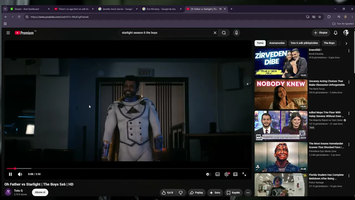Image resolution: width=355 pixels, height=200 pixels.
Task: Open tab search dropdown arrow
Action: [x=5, y=9]
